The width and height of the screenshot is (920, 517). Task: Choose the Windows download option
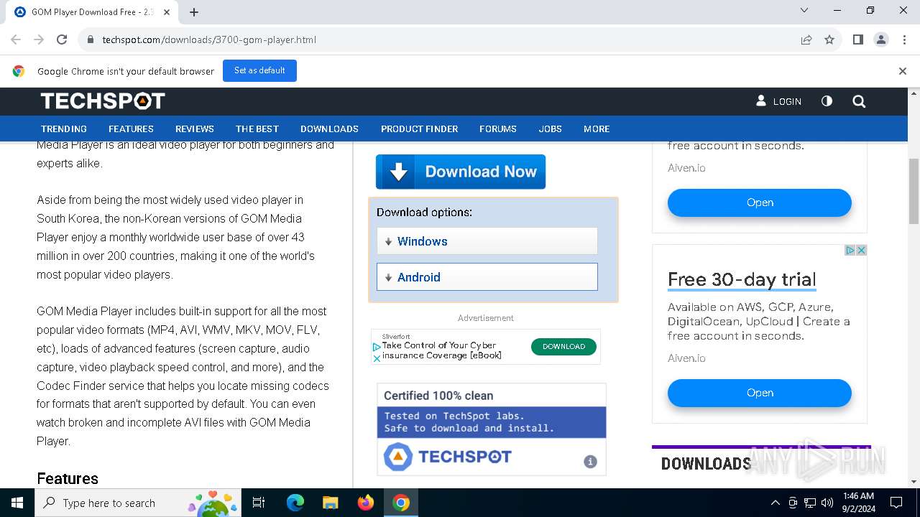coord(487,241)
